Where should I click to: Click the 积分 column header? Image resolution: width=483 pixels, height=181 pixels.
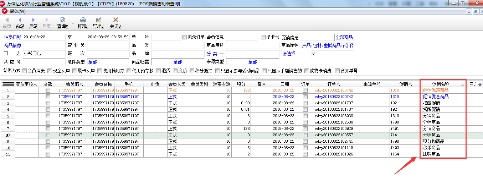coord(241,84)
